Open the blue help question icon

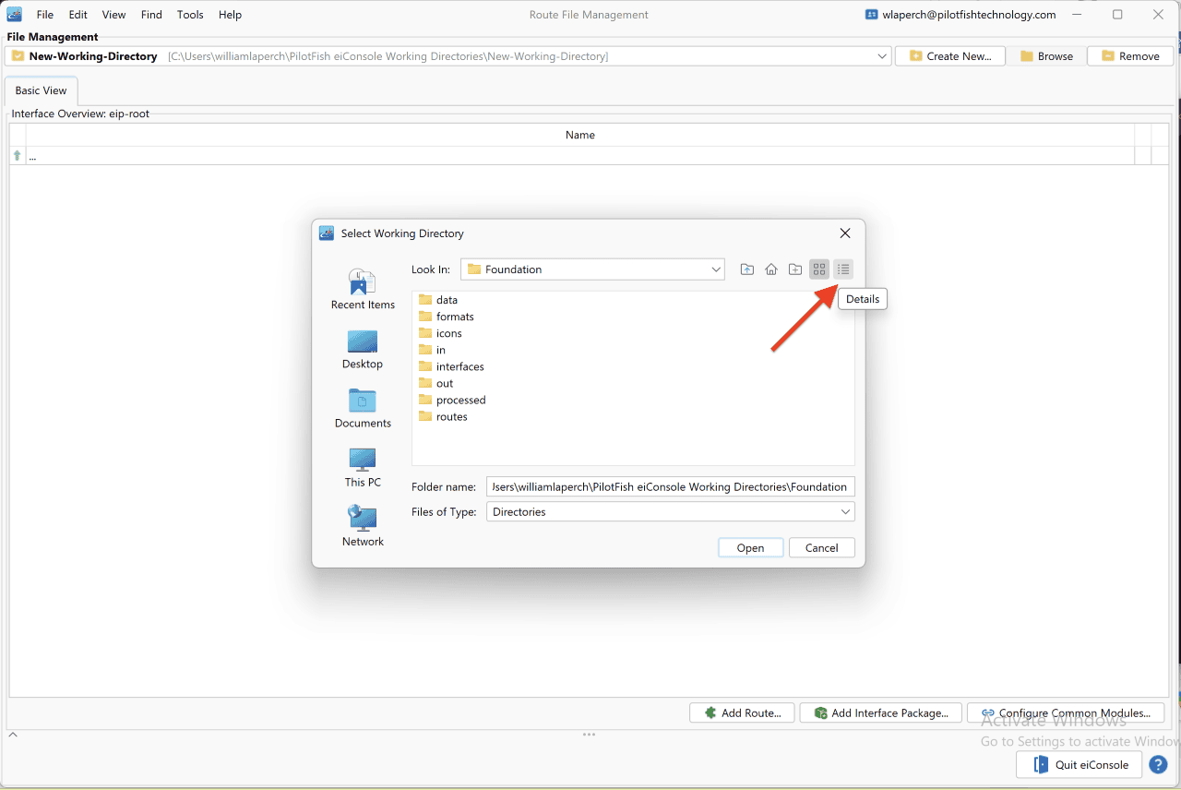(1159, 765)
